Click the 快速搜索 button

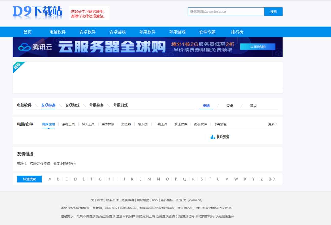coord(29,179)
